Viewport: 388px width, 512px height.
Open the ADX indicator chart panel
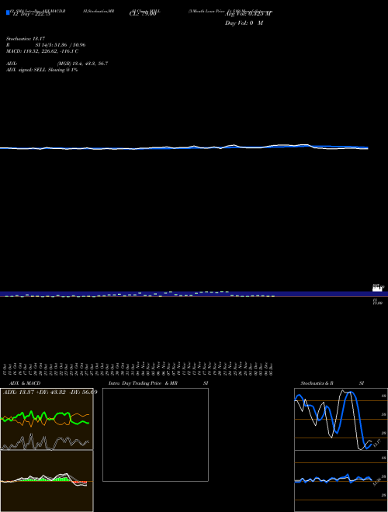(47, 419)
